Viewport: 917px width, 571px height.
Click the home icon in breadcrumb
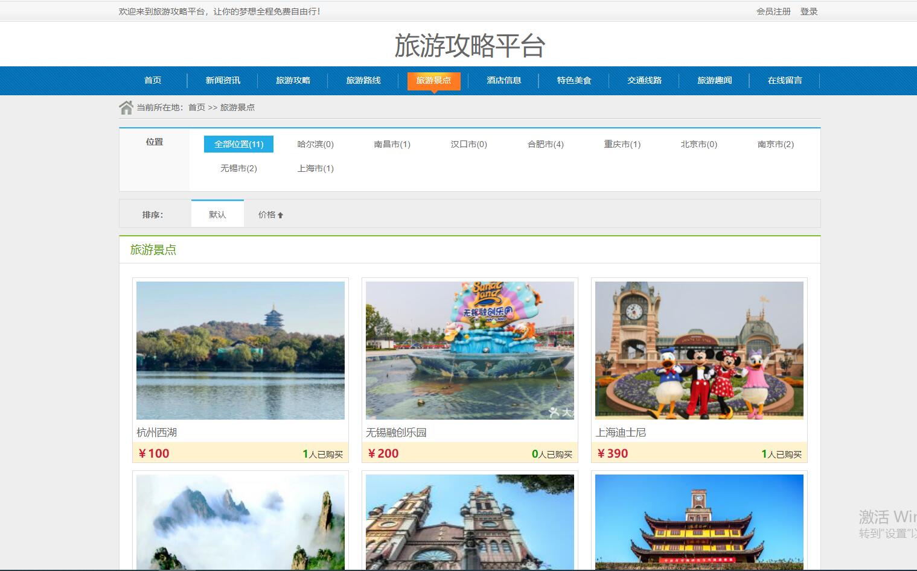coord(126,108)
